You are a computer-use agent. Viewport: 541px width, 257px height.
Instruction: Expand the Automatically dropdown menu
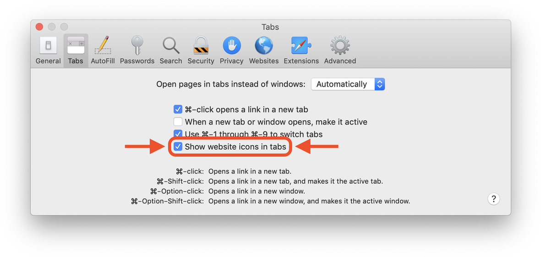click(x=348, y=84)
